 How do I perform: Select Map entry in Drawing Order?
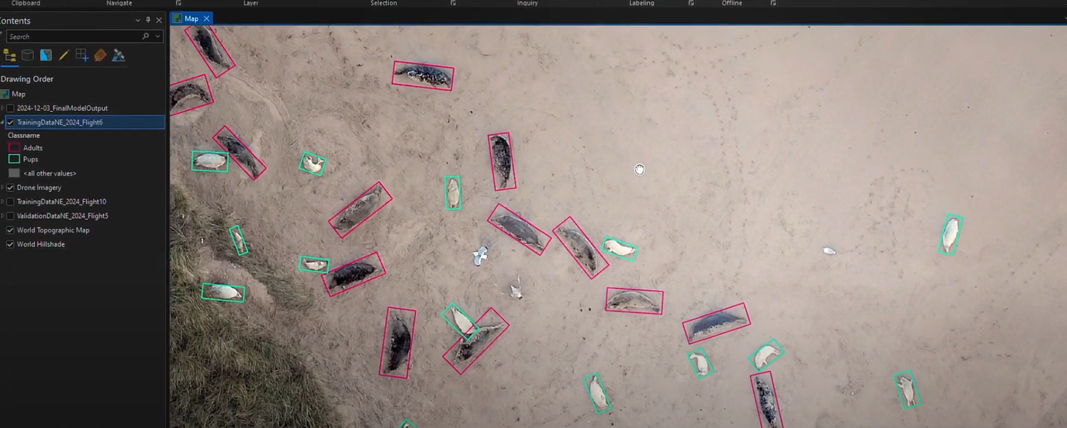coord(18,94)
